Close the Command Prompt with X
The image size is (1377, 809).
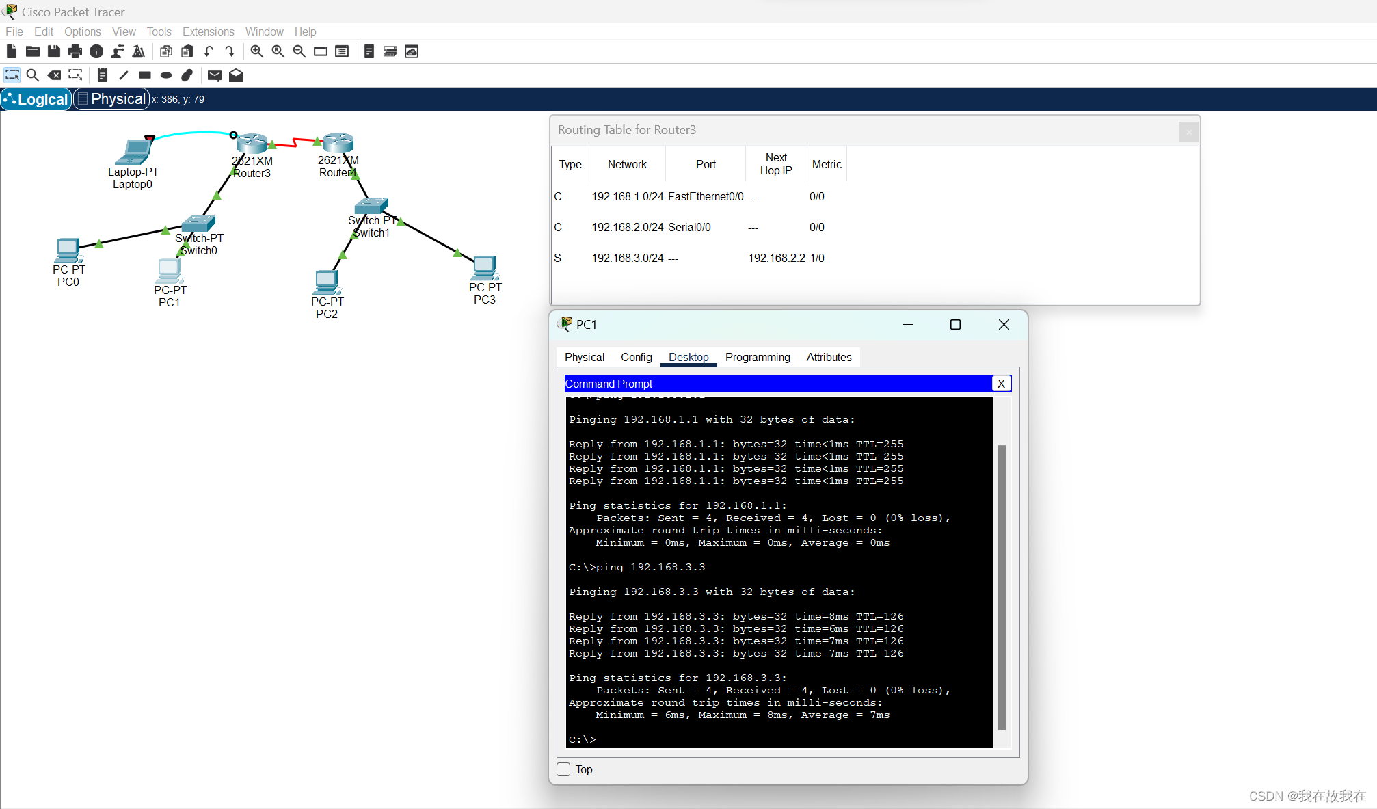(x=1001, y=384)
